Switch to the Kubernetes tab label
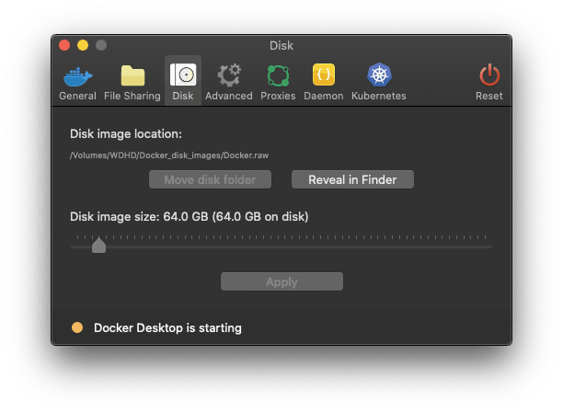Image resolution: width=563 pixels, height=413 pixels. pos(379,96)
